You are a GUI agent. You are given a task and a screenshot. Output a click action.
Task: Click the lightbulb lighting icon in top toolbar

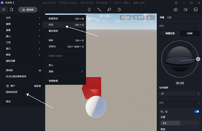[x=89, y=10]
